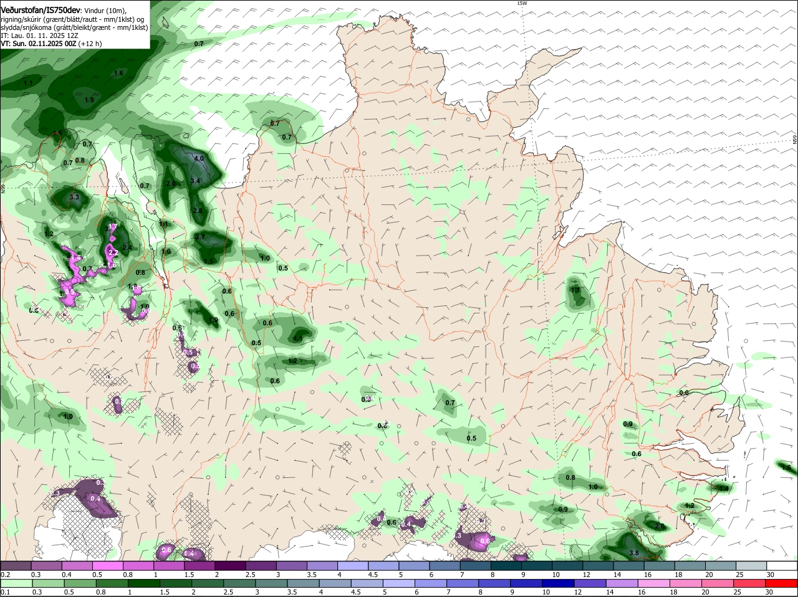
Task: Pick the palest green 0.1 swatch in lower legend
Action: 16,583
